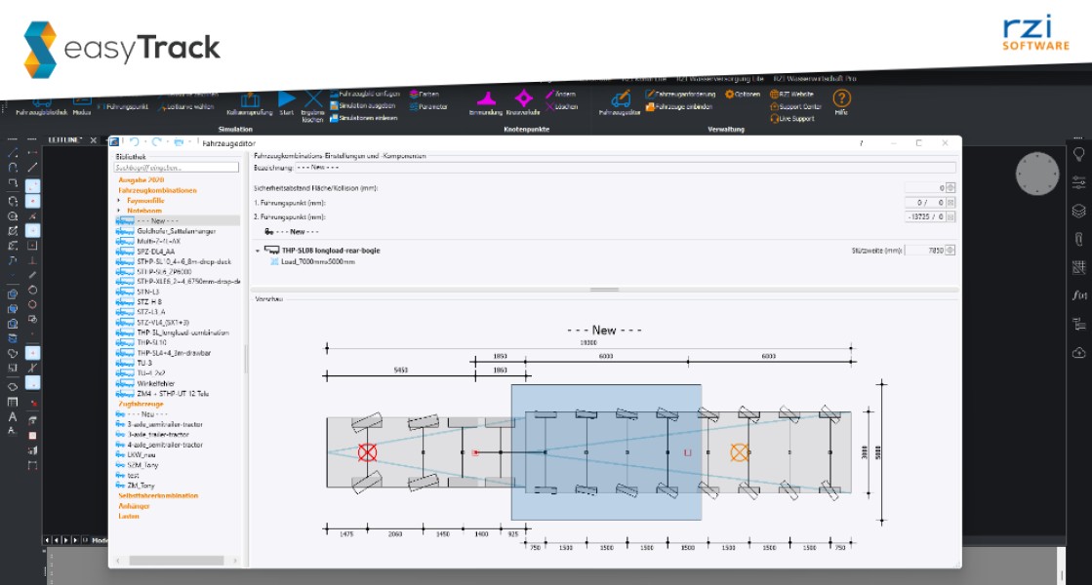Click Fahrzeugbild einfügen in the ribbon
Image resolution: width=1092 pixels, height=585 pixels.
tap(365, 94)
